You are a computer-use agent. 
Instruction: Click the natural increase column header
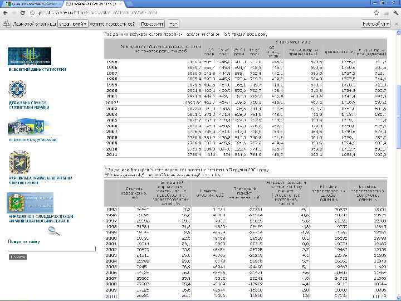[244, 193]
